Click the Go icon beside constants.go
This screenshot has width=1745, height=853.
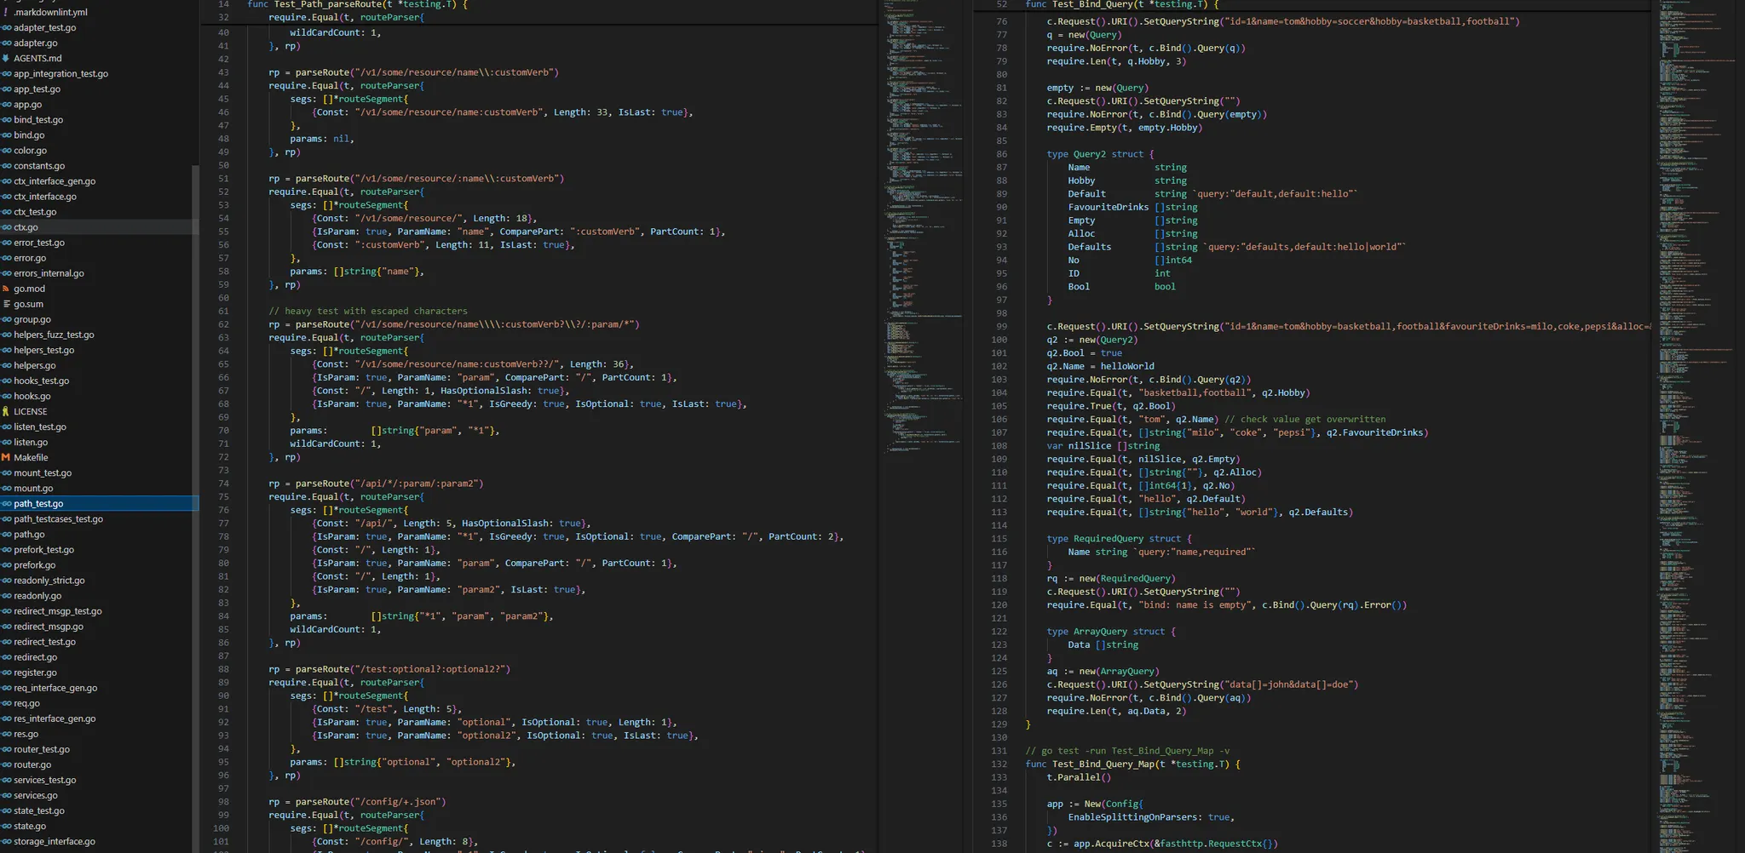pyautogui.click(x=6, y=166)
